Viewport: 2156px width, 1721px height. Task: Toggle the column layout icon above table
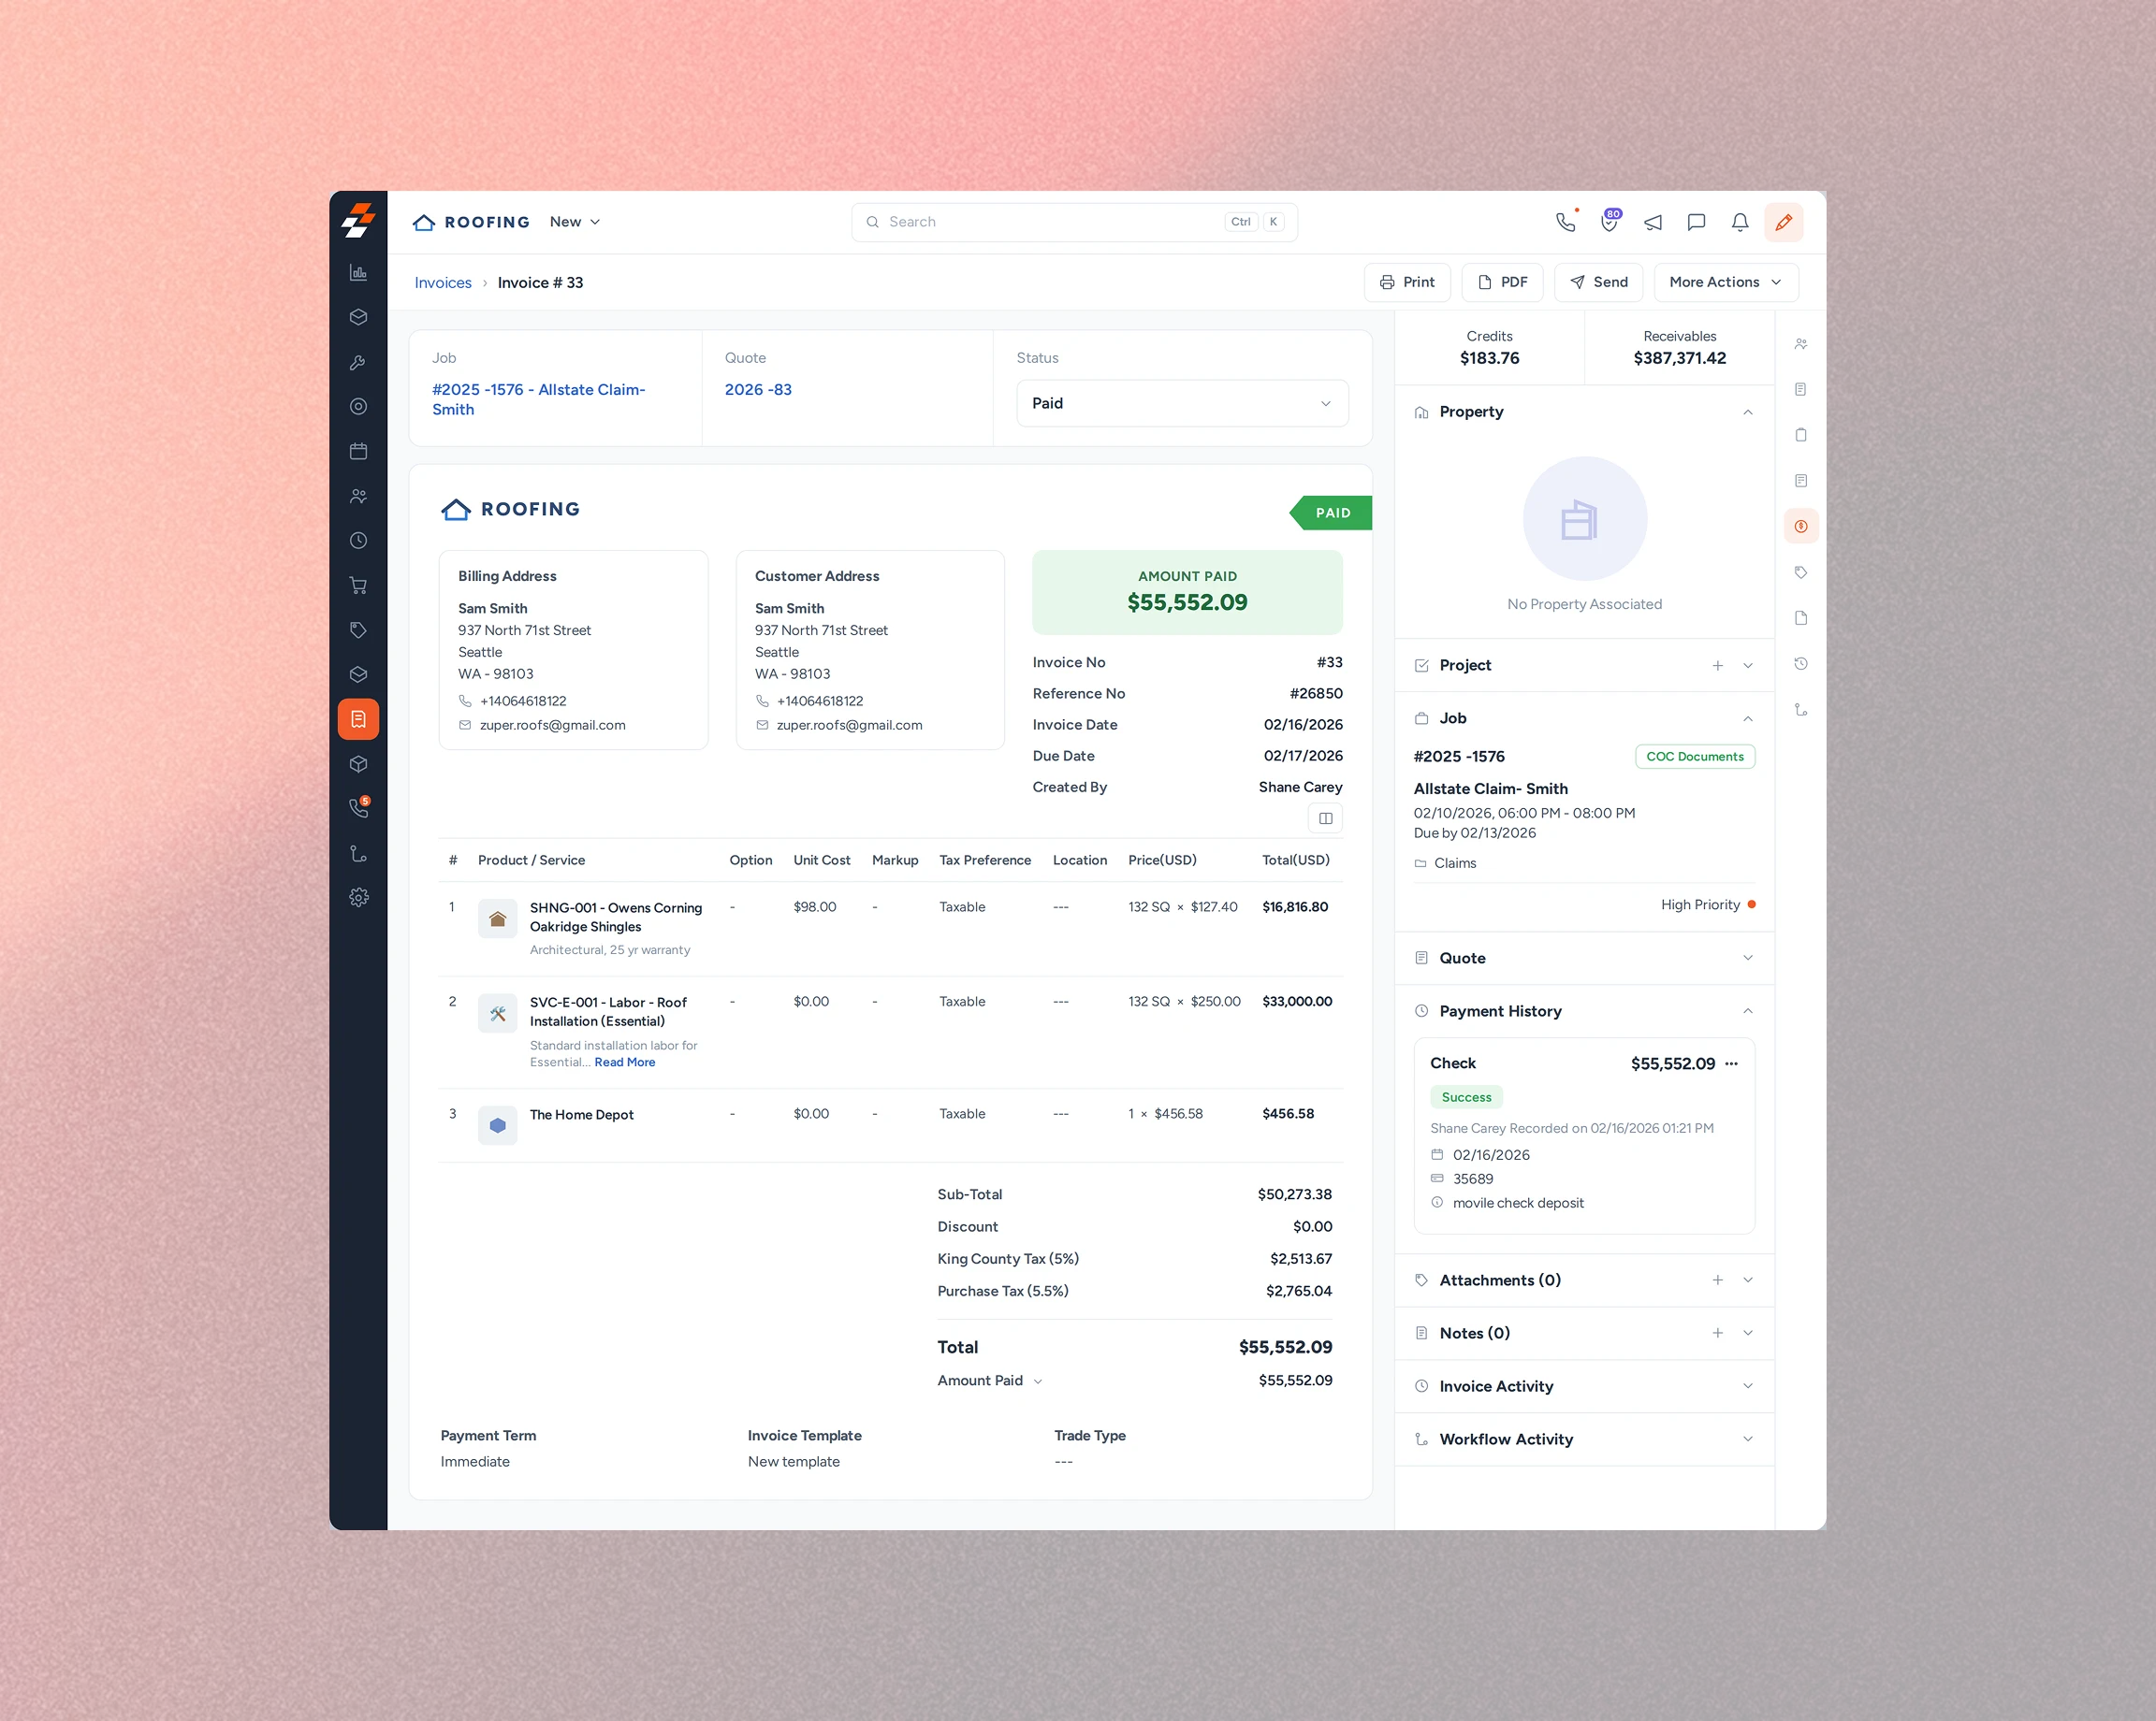click(x=1325, y=818)
